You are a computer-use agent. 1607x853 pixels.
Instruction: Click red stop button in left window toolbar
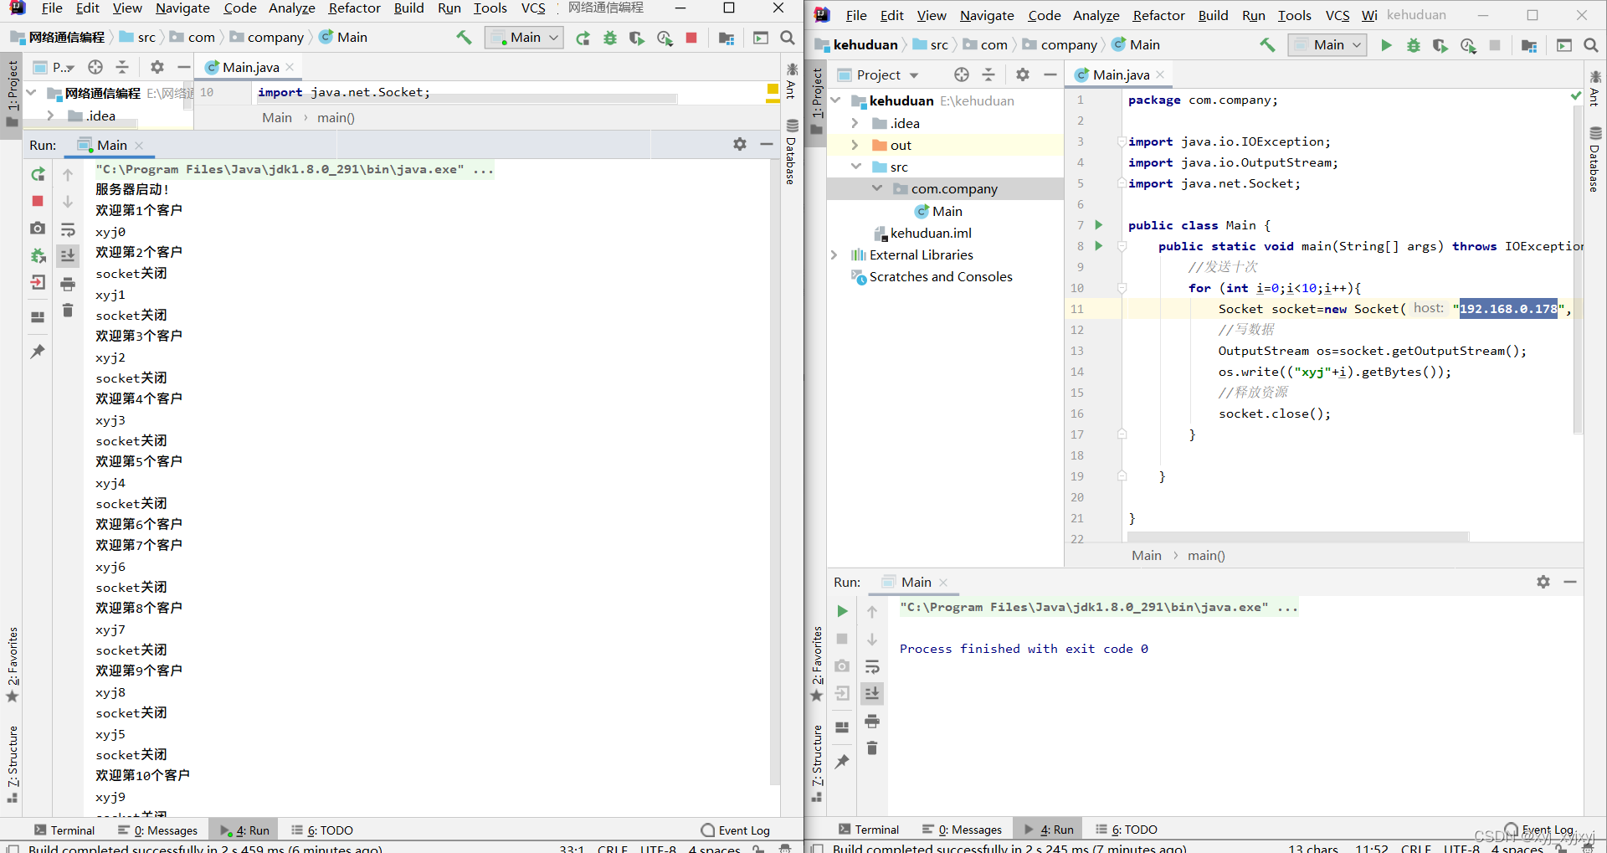coord(691,38)
